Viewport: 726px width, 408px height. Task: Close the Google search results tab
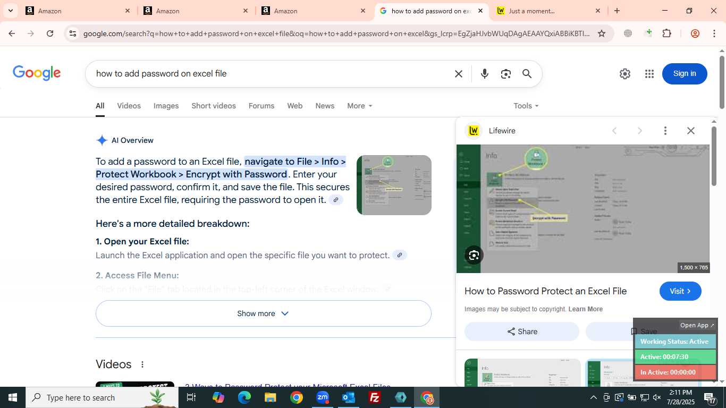point(480,11)
